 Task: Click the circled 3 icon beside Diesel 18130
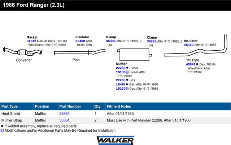pyautogui.click(x=127, y=72)
